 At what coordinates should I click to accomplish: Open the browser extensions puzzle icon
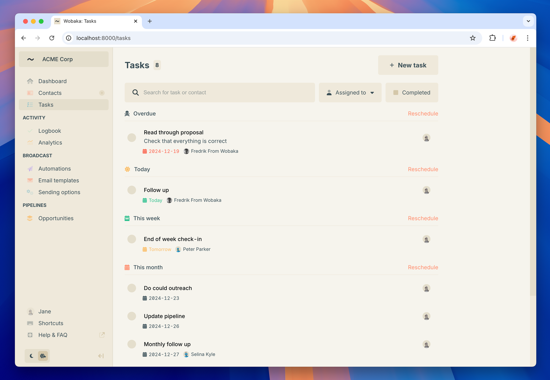click(493, 38)
